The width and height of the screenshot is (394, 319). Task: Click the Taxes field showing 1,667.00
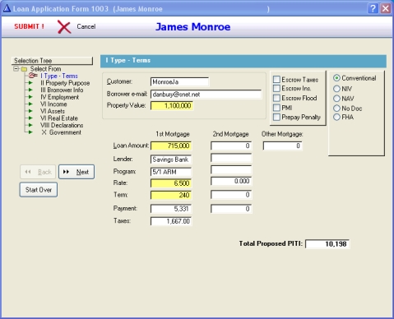pos(171,221)
